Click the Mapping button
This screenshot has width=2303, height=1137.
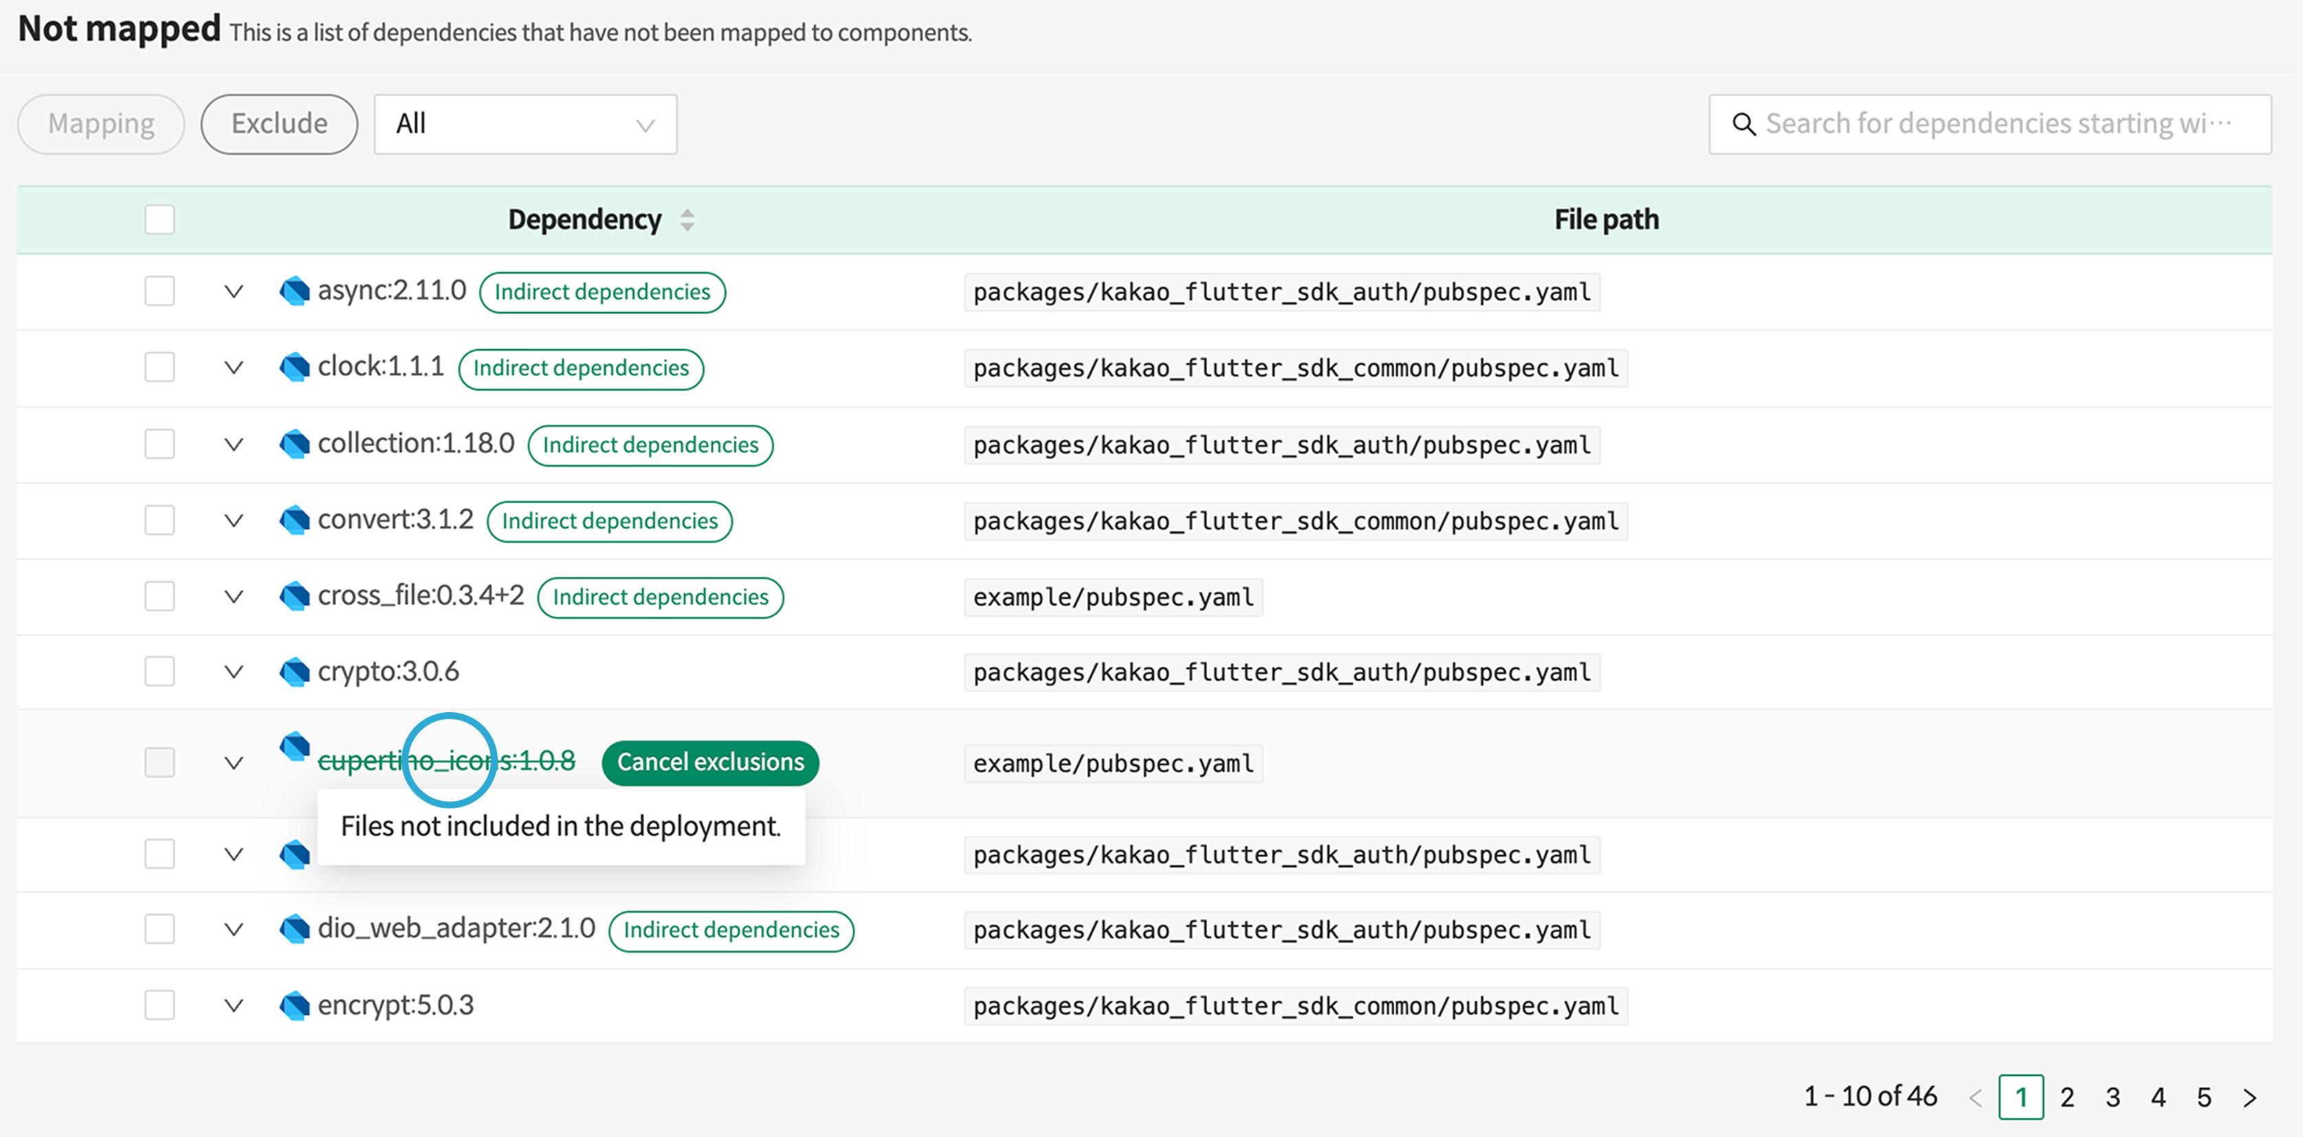point(101,124)
